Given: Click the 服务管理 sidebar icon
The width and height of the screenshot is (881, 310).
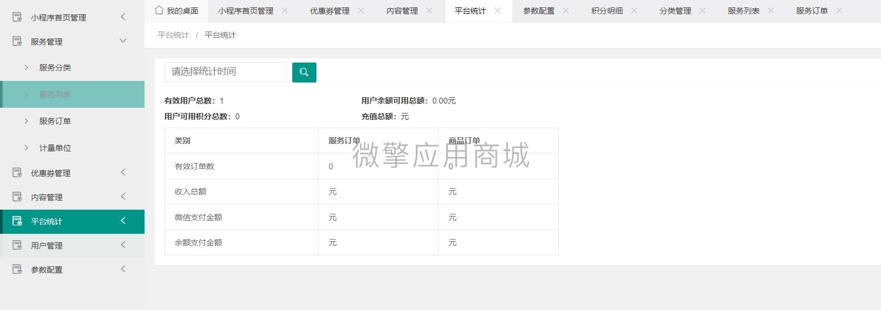Looking at the screenshot, I should click(x=17, y=42).
